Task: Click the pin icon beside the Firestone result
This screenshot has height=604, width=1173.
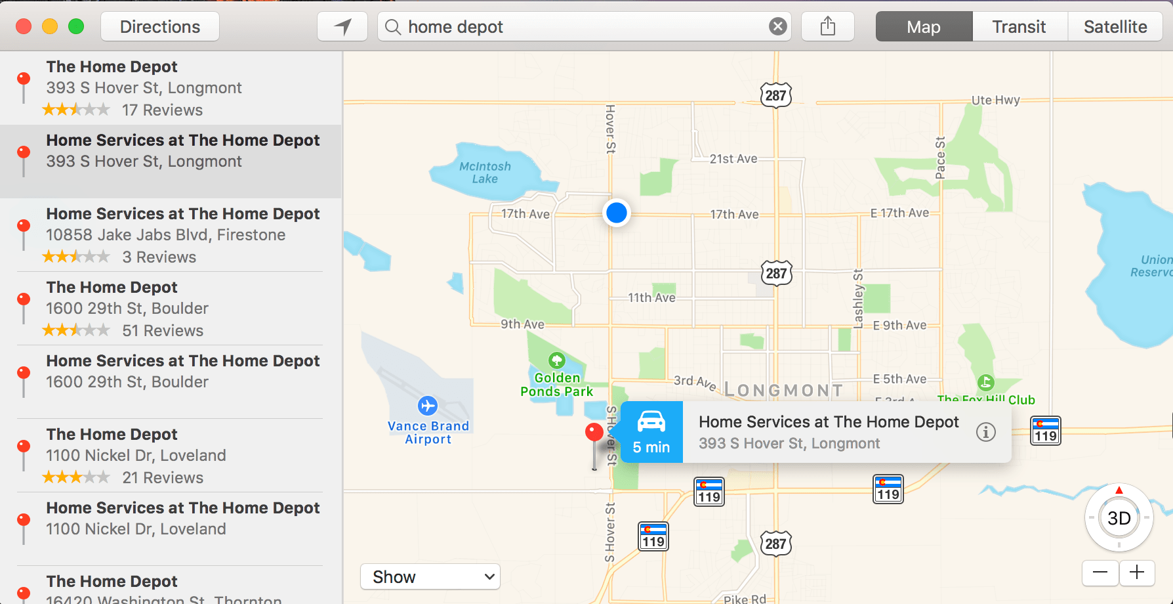Action: [x=24, y=234]
